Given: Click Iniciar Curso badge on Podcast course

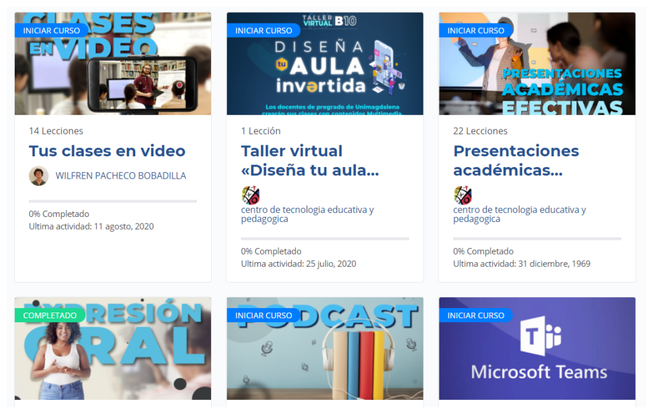Looking at the screenshot, I should click(263, 315).
